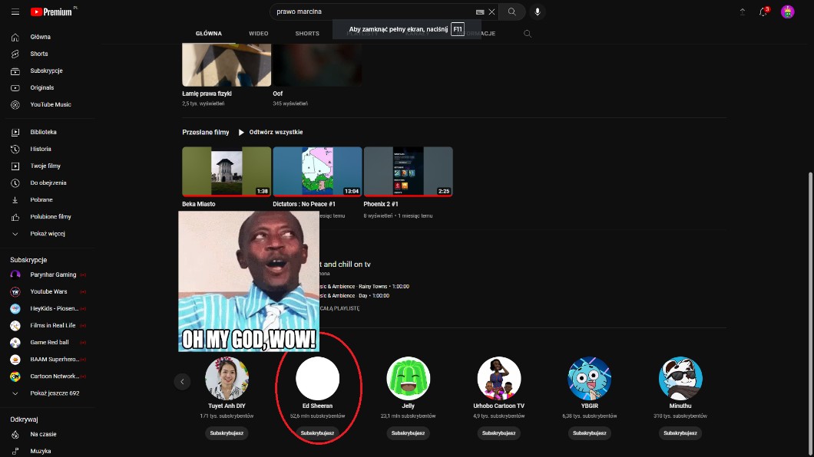Expand 'Pokaż jeszcze 692' subscriptions list
814x457 pixels.
54,393
